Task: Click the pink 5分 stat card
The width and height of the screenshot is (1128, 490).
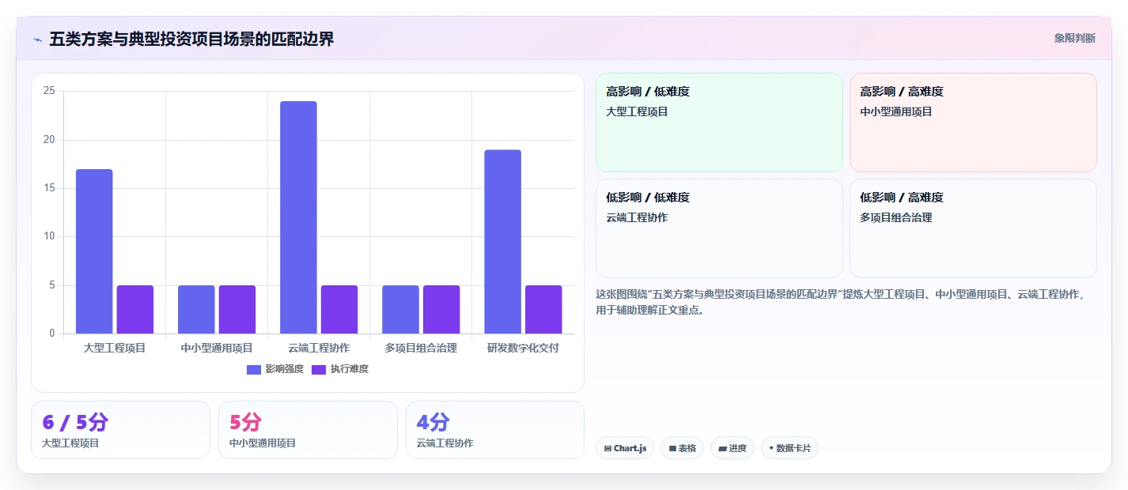Action: (x=308, y=430)
